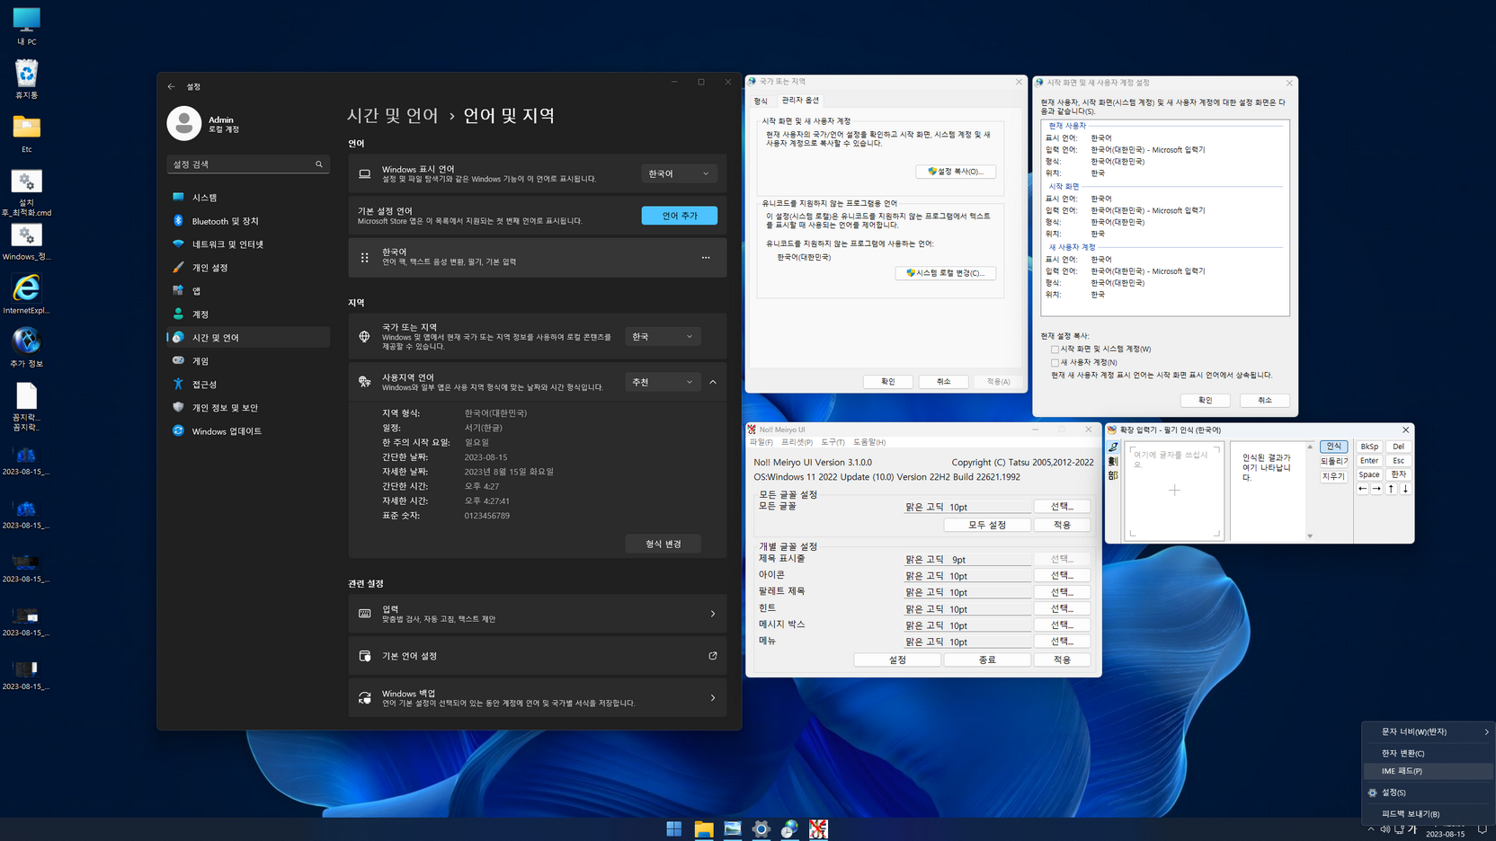1496x841 pixels.
Task: Collapse 사용지역 언어 section chevron
Action: pyautogui.click(x=713, y=382)
